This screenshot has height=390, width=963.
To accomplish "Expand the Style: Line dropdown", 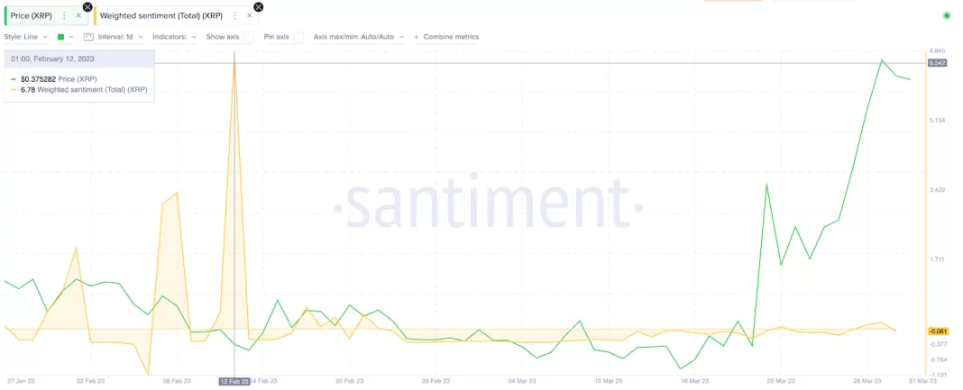I will pyautogui.click(x=26, y=37).
